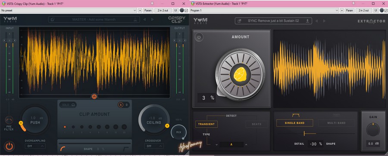Click the Mix knob
This screenshot has width=388, height=156.
[x=178, y=132]
